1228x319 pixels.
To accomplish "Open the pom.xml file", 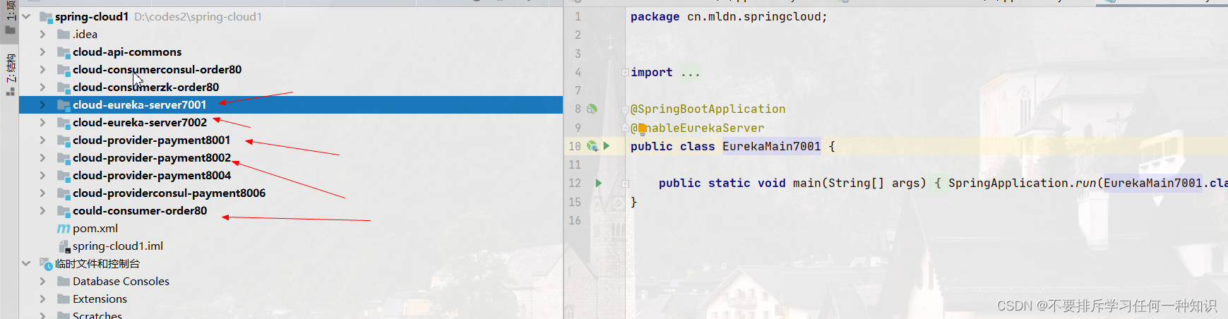I will 95,228.
